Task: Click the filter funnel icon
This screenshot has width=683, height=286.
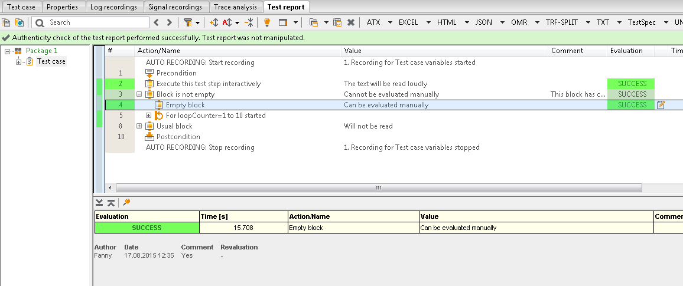Action: 188,22
